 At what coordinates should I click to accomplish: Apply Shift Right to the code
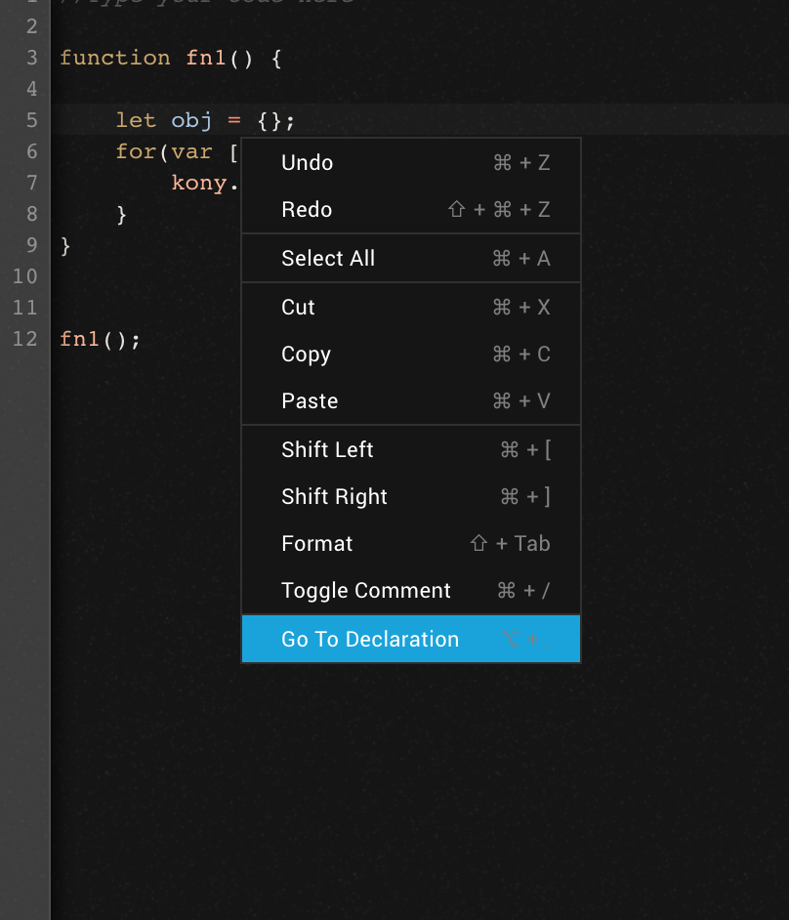click(334, 496)
